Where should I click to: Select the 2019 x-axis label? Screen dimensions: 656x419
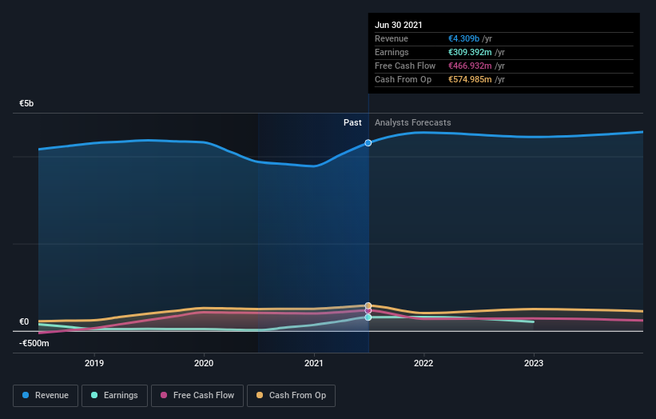pyautogui.click(x=94, y=363)
